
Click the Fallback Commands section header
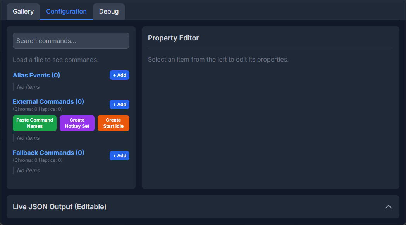point(48,153)
